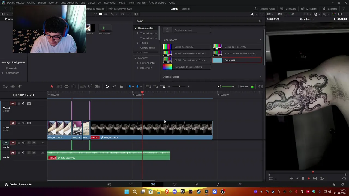This screenshot has width=349, height=196.
Task: Open the Edición menu
Action: 42,2
